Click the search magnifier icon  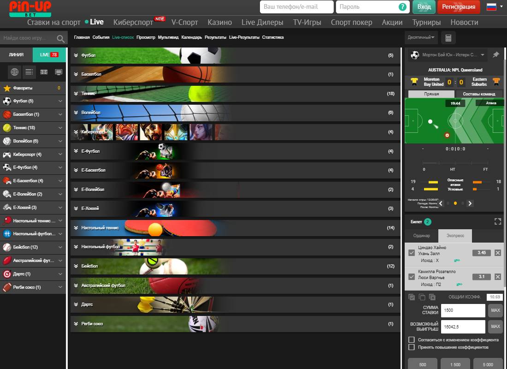point(60,39)
